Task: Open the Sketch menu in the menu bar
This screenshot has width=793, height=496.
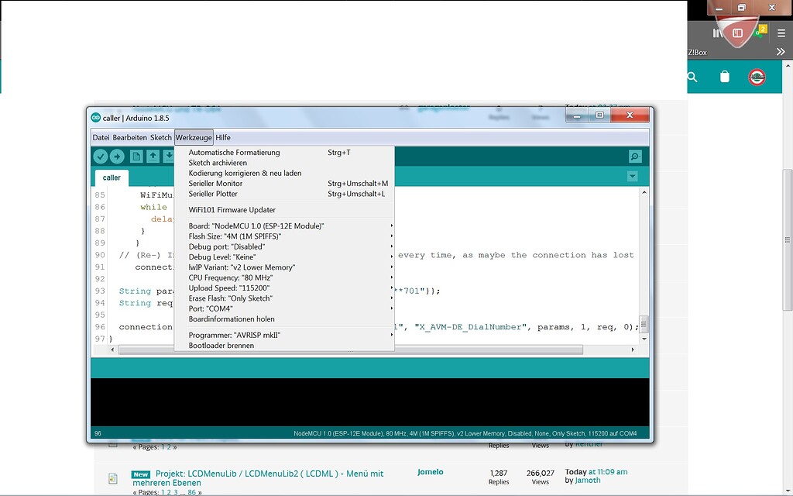Action: click(x=161, y=138)
